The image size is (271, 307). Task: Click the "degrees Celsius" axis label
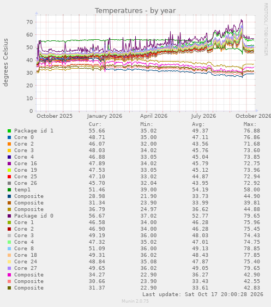coord(5,62)
